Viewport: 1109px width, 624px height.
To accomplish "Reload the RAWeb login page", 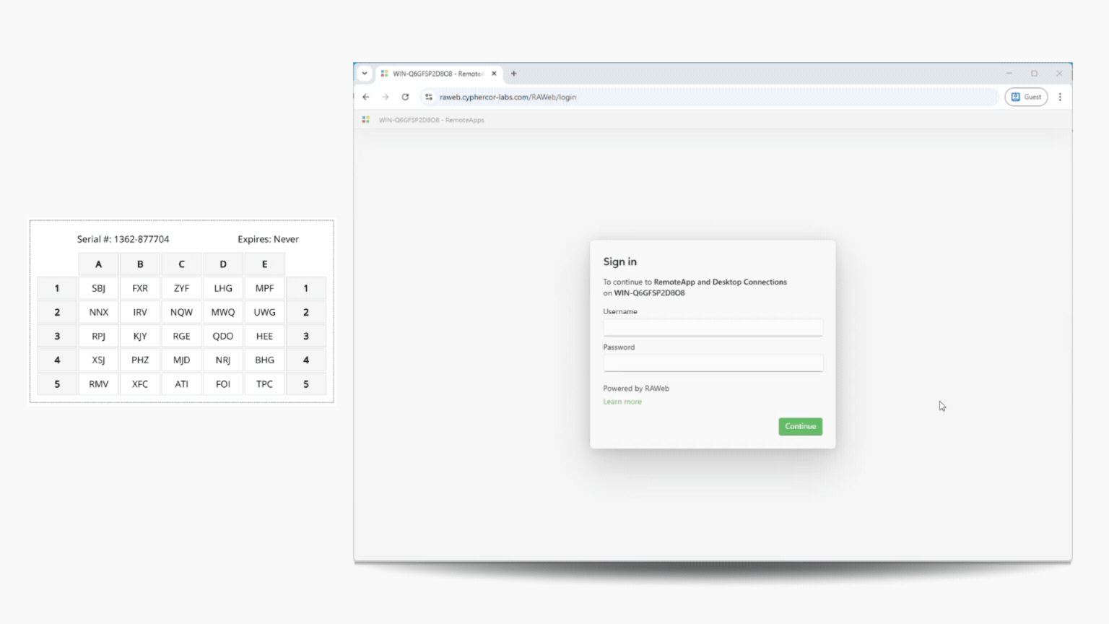I will click(x=405, y=97).
